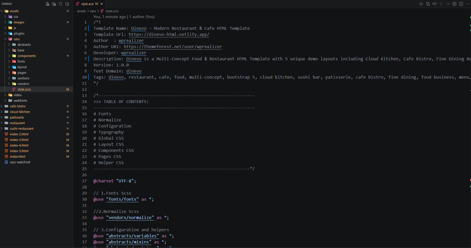
Task: Open the fonts folder in sass
Action: tap(36, 61)
